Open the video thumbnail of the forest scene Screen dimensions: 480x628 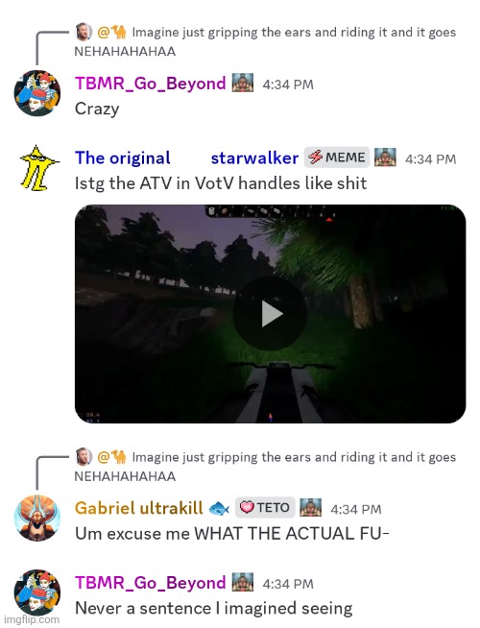pos(270,314)
